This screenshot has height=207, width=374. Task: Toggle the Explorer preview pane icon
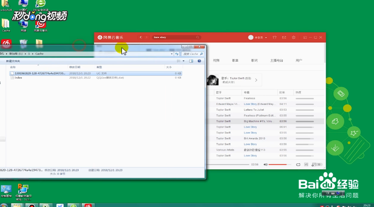pos(191,61)
